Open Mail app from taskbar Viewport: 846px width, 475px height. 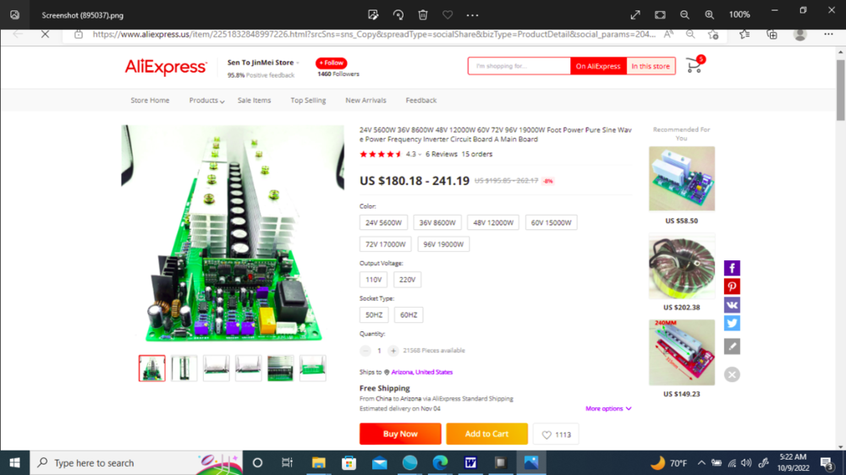click(379, 462)
